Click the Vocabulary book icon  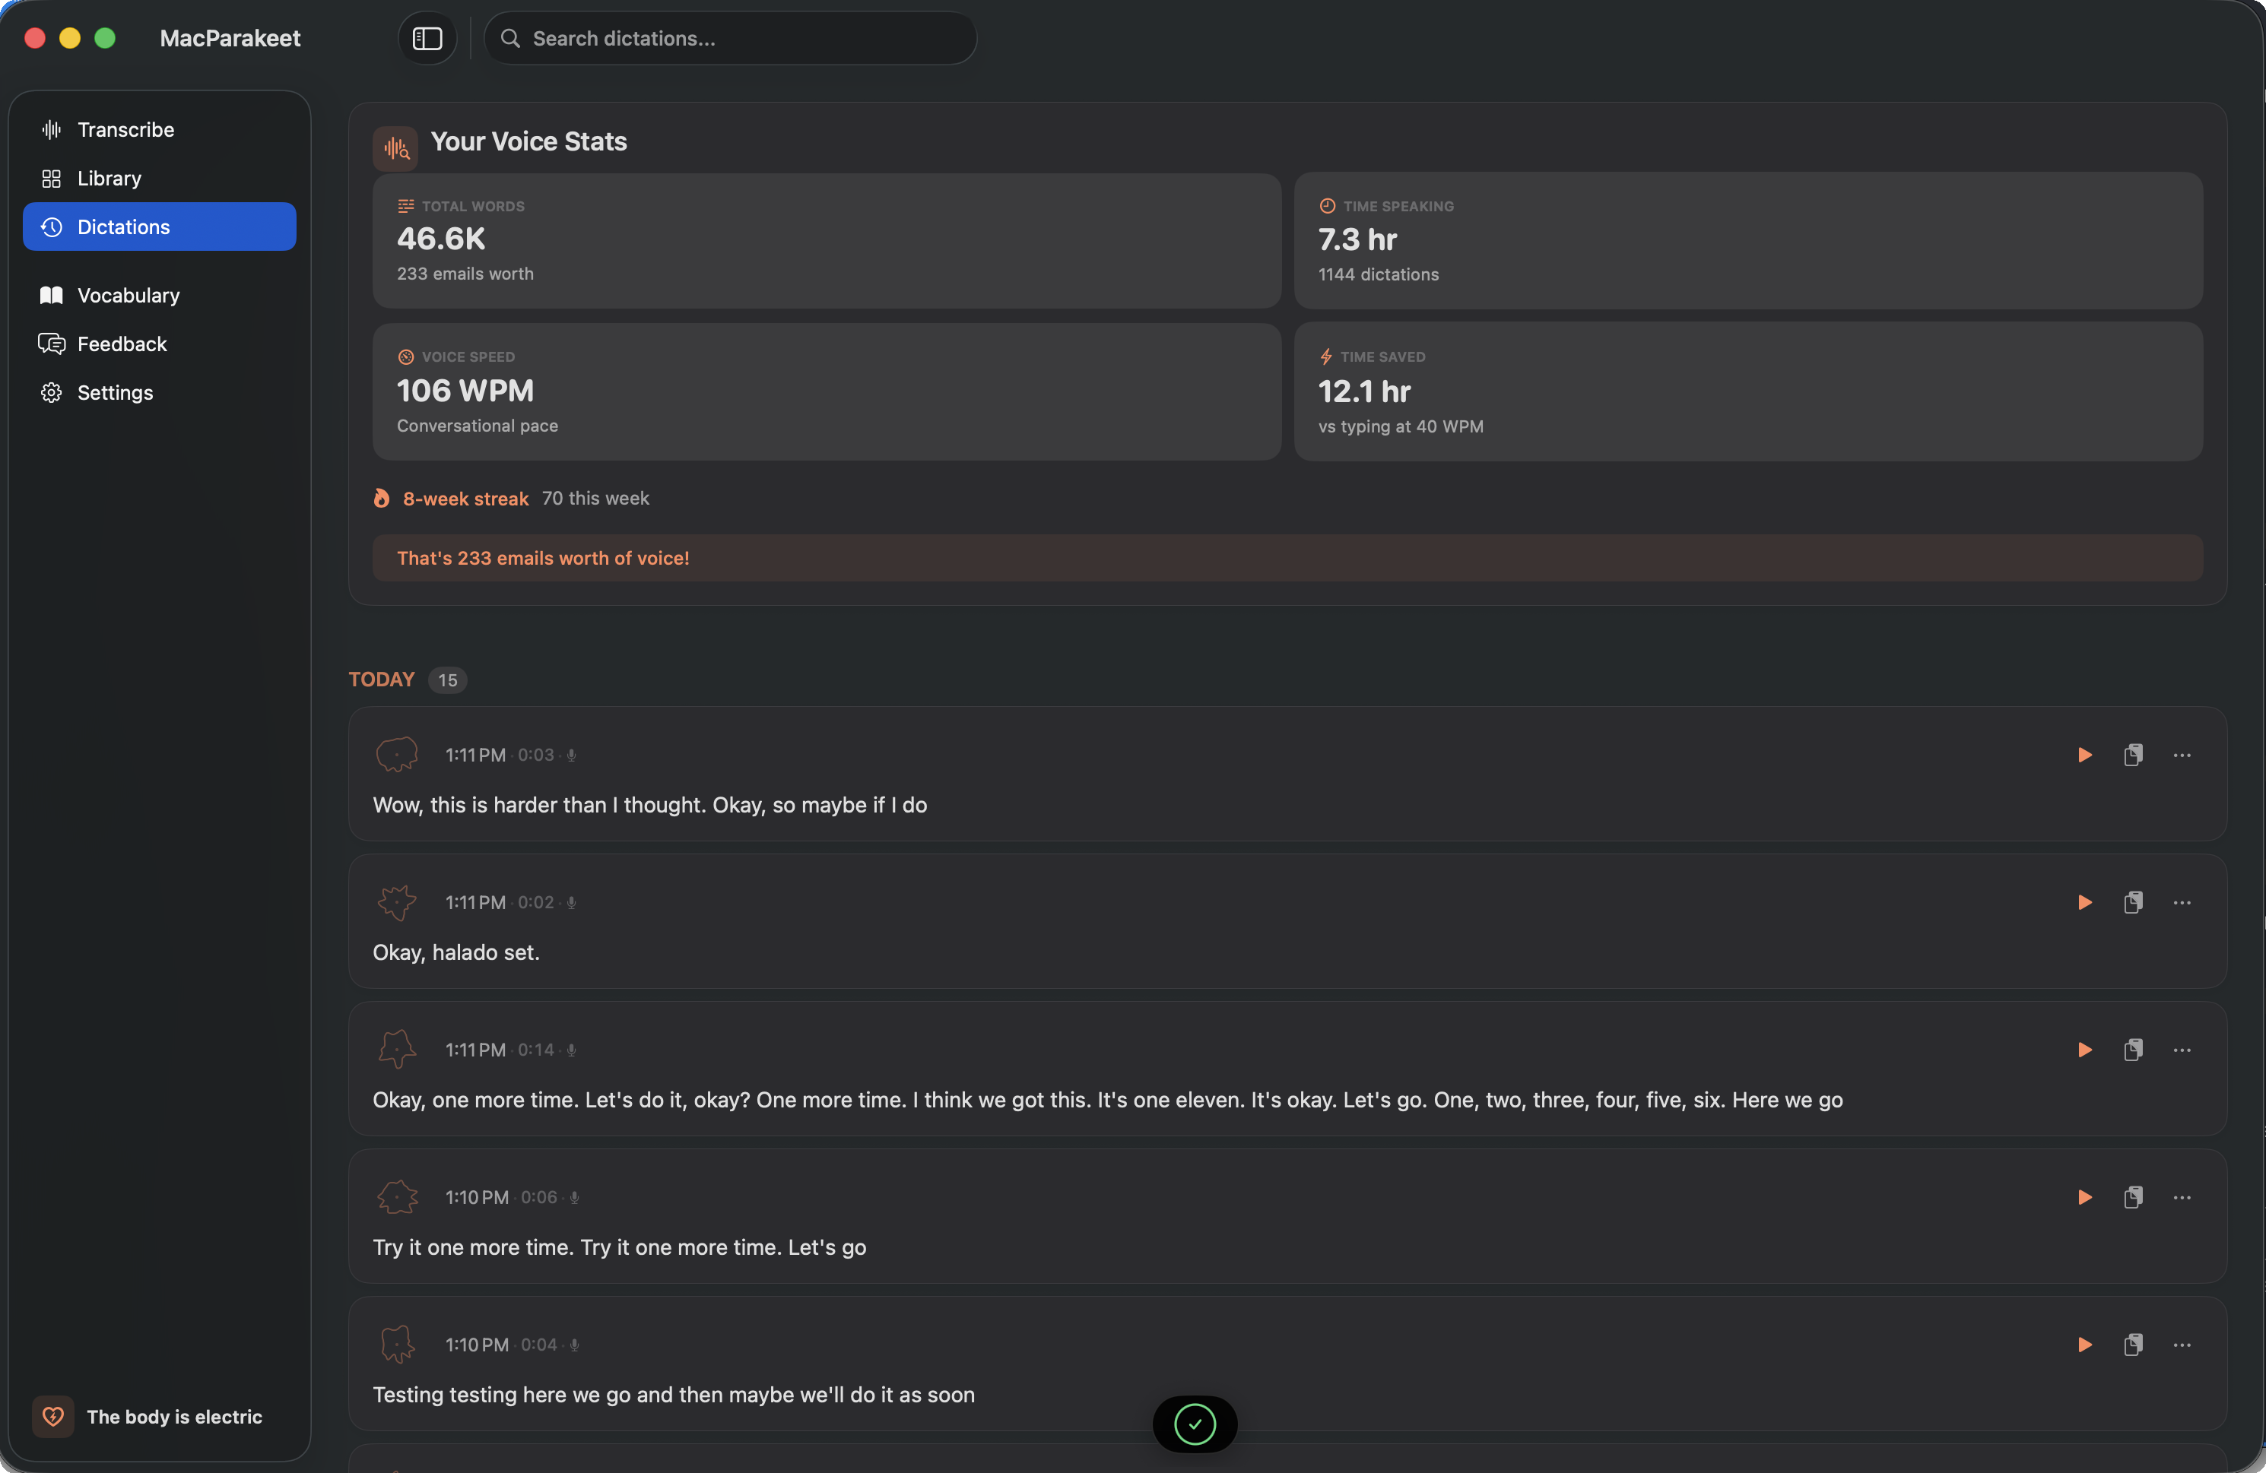[52, 295]
